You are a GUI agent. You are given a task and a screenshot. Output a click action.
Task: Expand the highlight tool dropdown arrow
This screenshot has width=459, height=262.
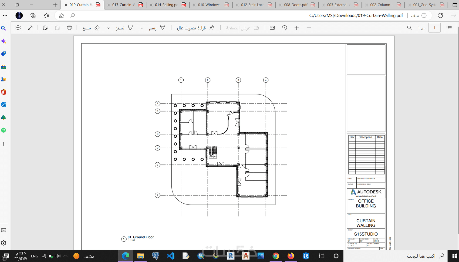coord(109,28)
